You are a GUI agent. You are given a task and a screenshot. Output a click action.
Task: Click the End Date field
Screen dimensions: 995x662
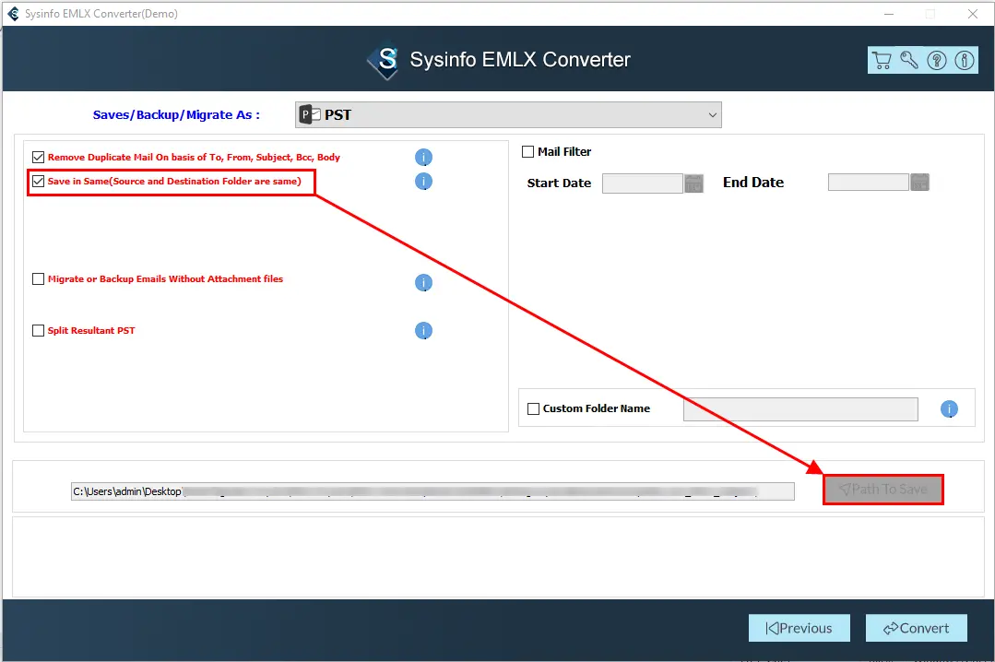[868, 183]
